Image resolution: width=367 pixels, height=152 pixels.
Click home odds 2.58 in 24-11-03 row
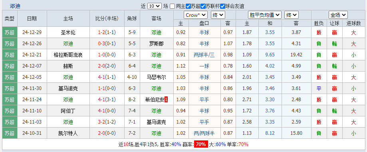247,122
